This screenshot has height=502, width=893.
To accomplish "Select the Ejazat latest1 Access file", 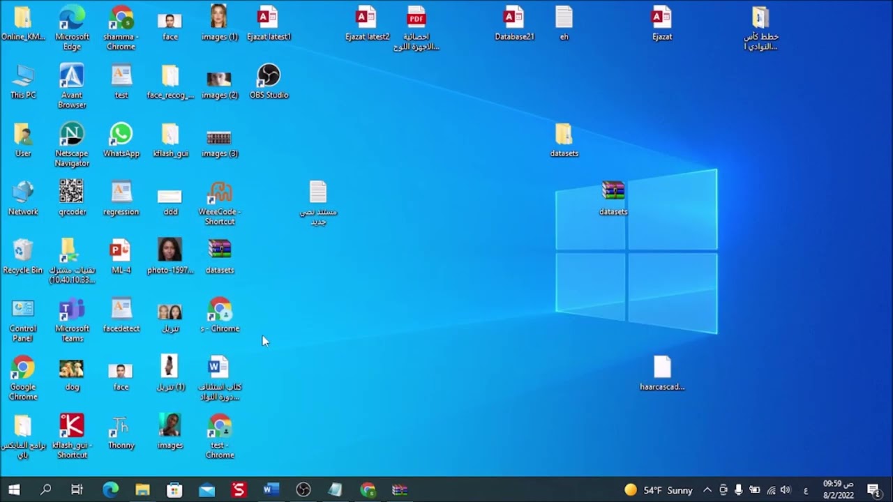I will 269,23.
